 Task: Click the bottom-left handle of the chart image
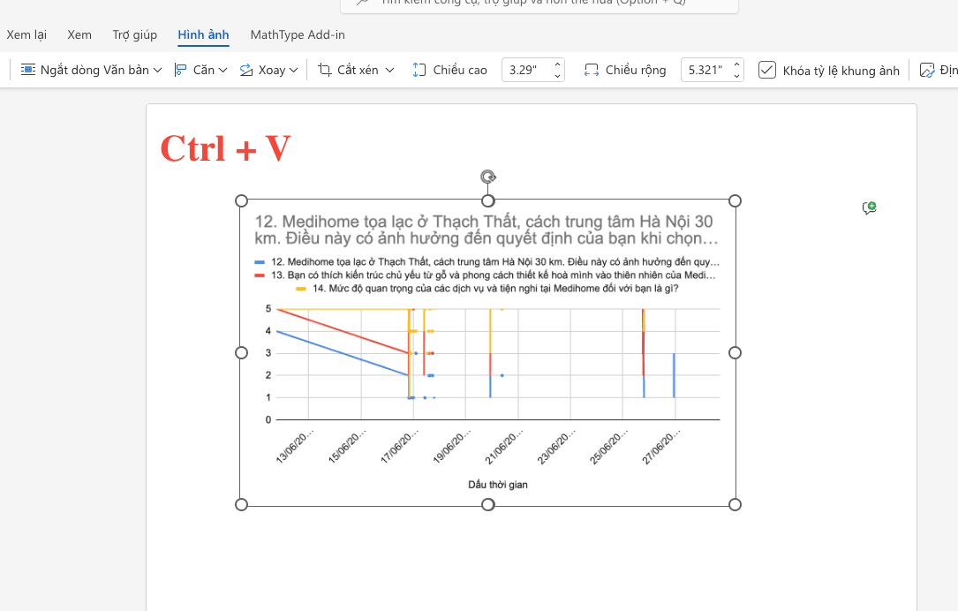(241, 504)
